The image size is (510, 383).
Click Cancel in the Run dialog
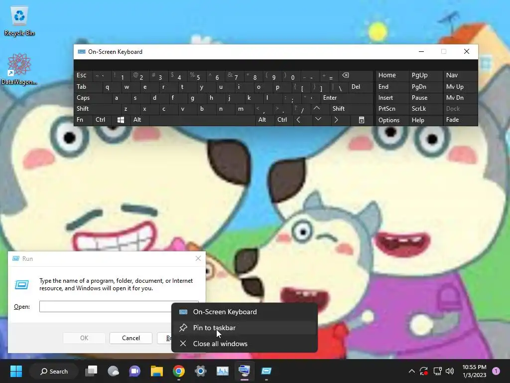(x=131, y=338)
